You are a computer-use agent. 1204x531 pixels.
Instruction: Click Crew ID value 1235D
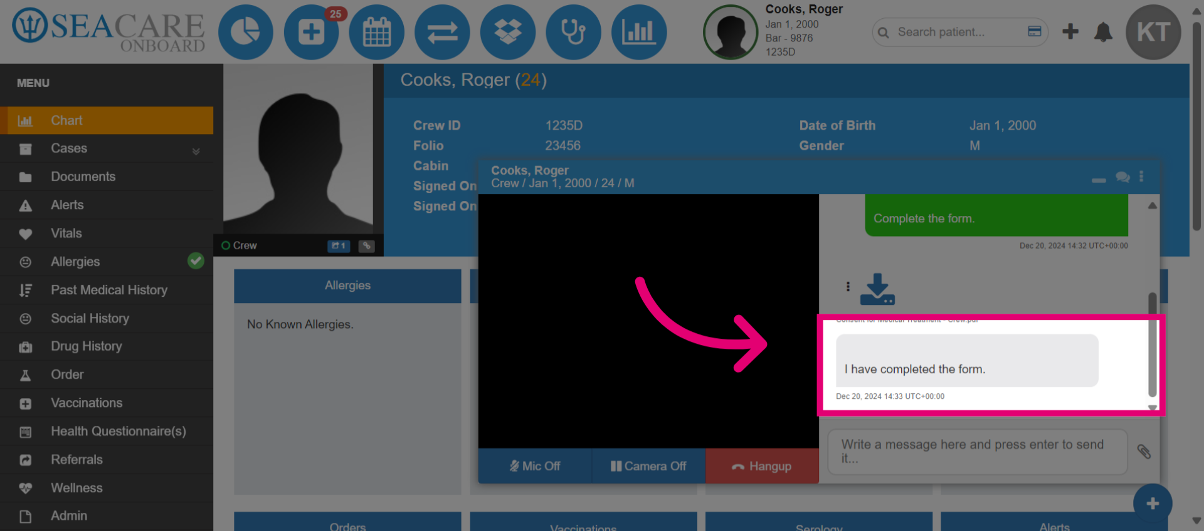[564, 125]
